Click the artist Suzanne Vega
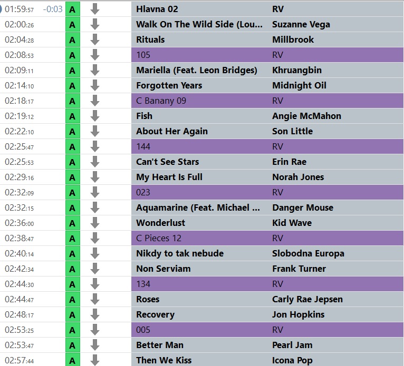This screenshot has height=366, width=404. [301, 24]
